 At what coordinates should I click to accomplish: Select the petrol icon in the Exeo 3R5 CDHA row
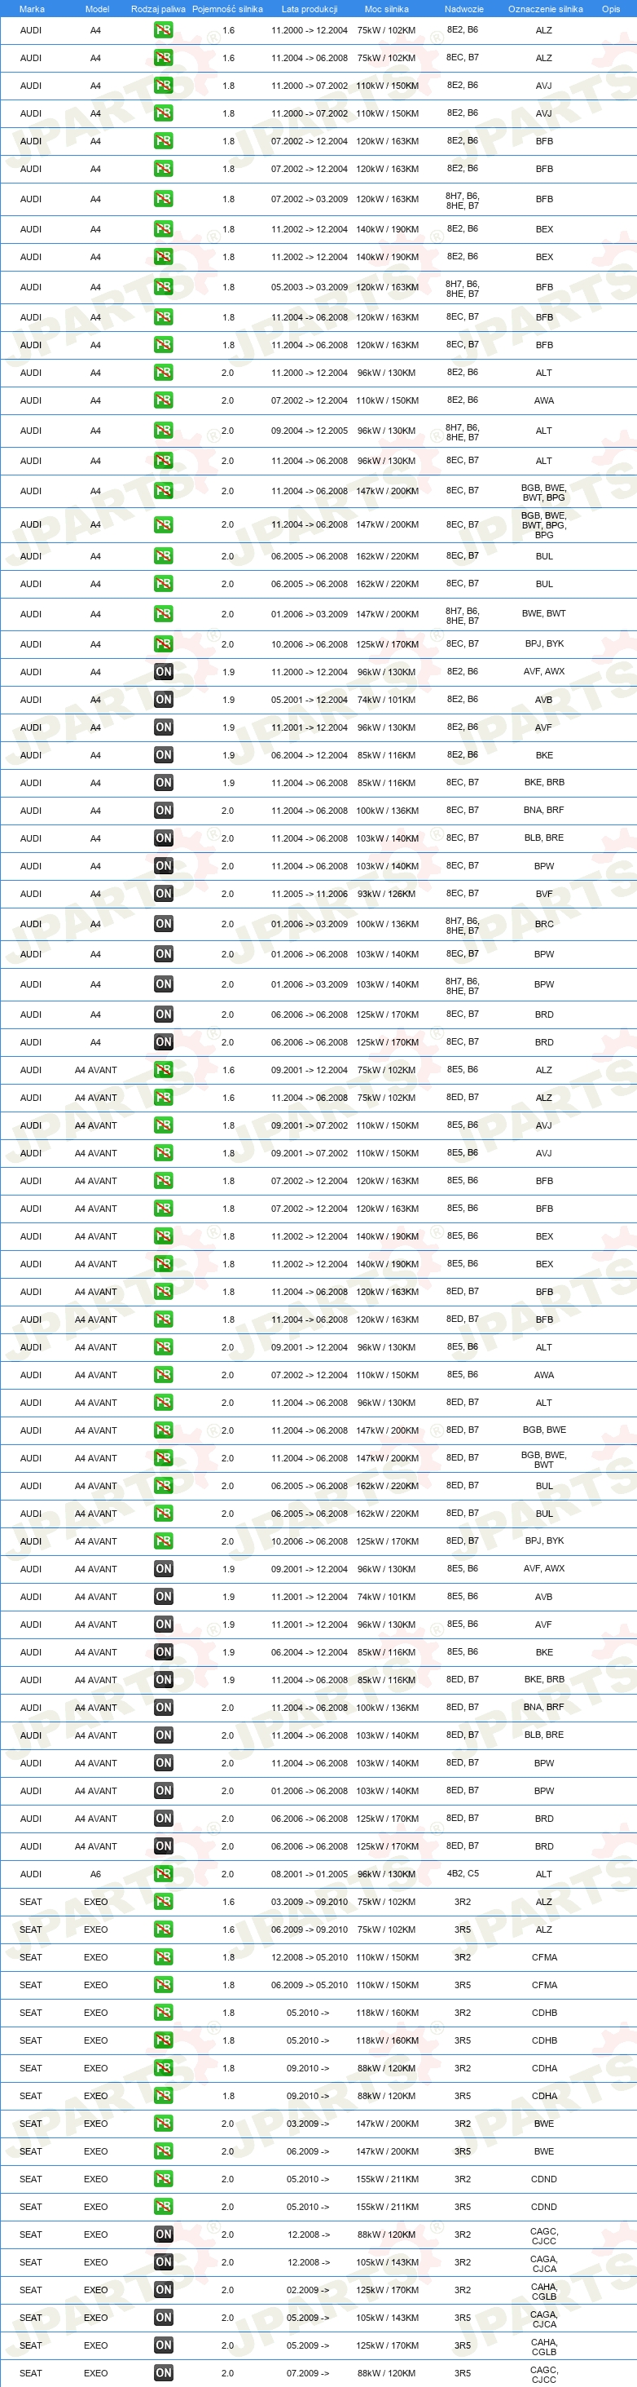coord(163,2097)
